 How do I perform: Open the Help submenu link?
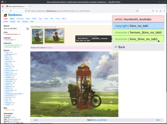pyautogui.click(x=32, y=21)
